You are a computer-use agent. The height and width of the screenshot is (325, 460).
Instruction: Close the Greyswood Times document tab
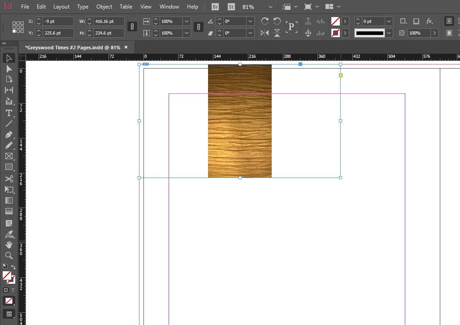pos(126,47)
